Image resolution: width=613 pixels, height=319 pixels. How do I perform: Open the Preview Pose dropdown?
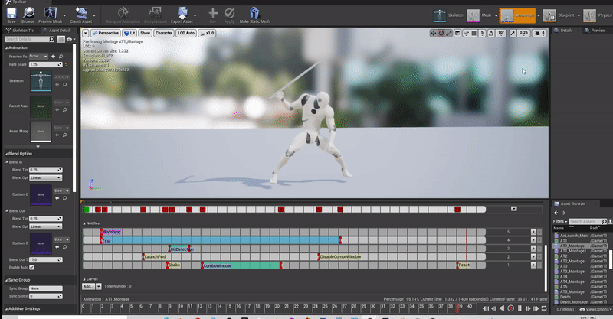38,57
